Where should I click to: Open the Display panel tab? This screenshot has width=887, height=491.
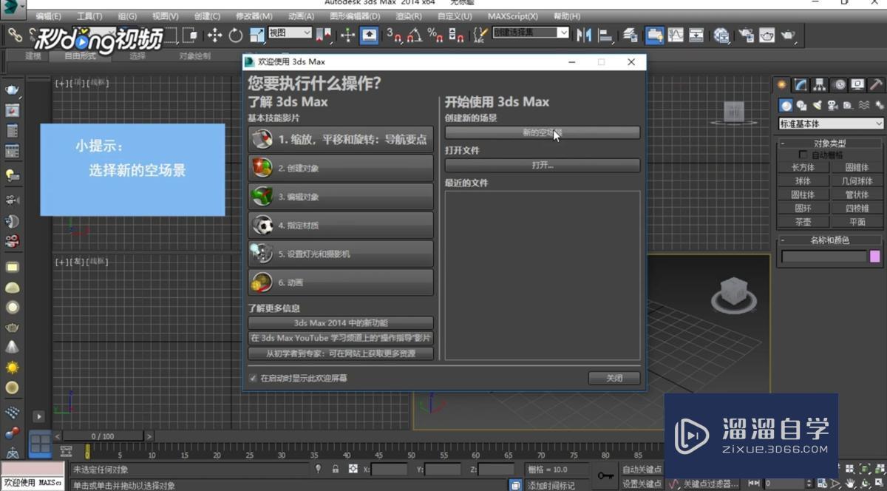tap(857, 84)
